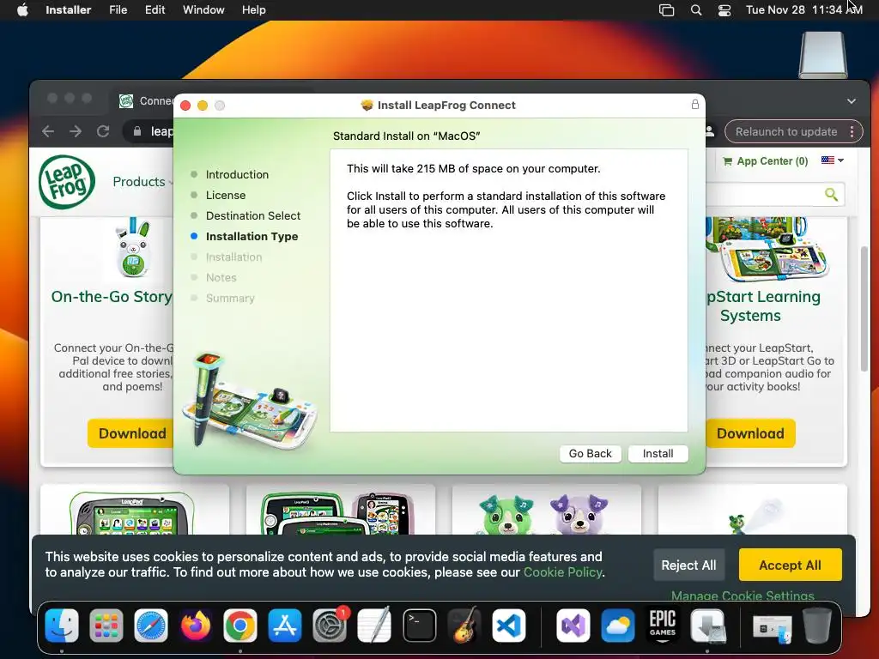
Task: Open the Cookie Policy link
Action: click(x=563, y=572)
